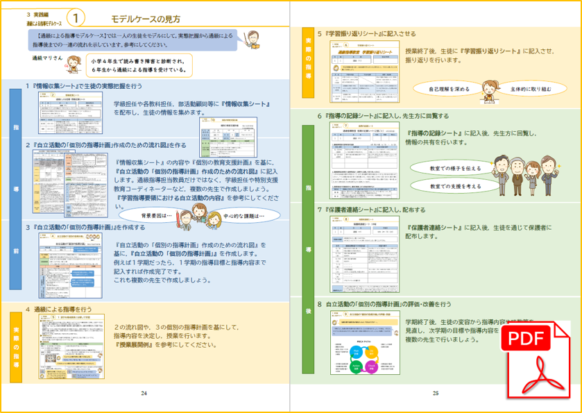Open the lesson example thumbnail in step 4
582x413 pixels.
coord(71,346)
